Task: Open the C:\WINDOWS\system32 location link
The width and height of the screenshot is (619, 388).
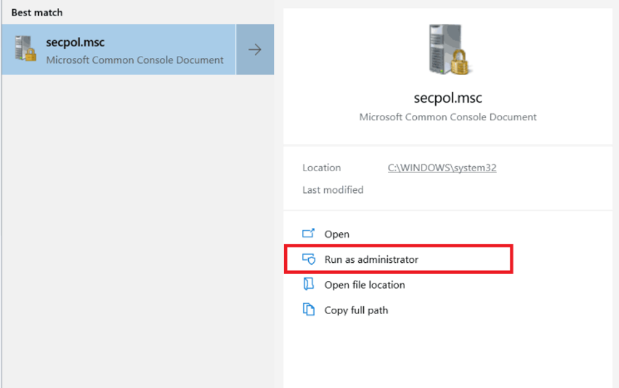Action: point(442,168)
